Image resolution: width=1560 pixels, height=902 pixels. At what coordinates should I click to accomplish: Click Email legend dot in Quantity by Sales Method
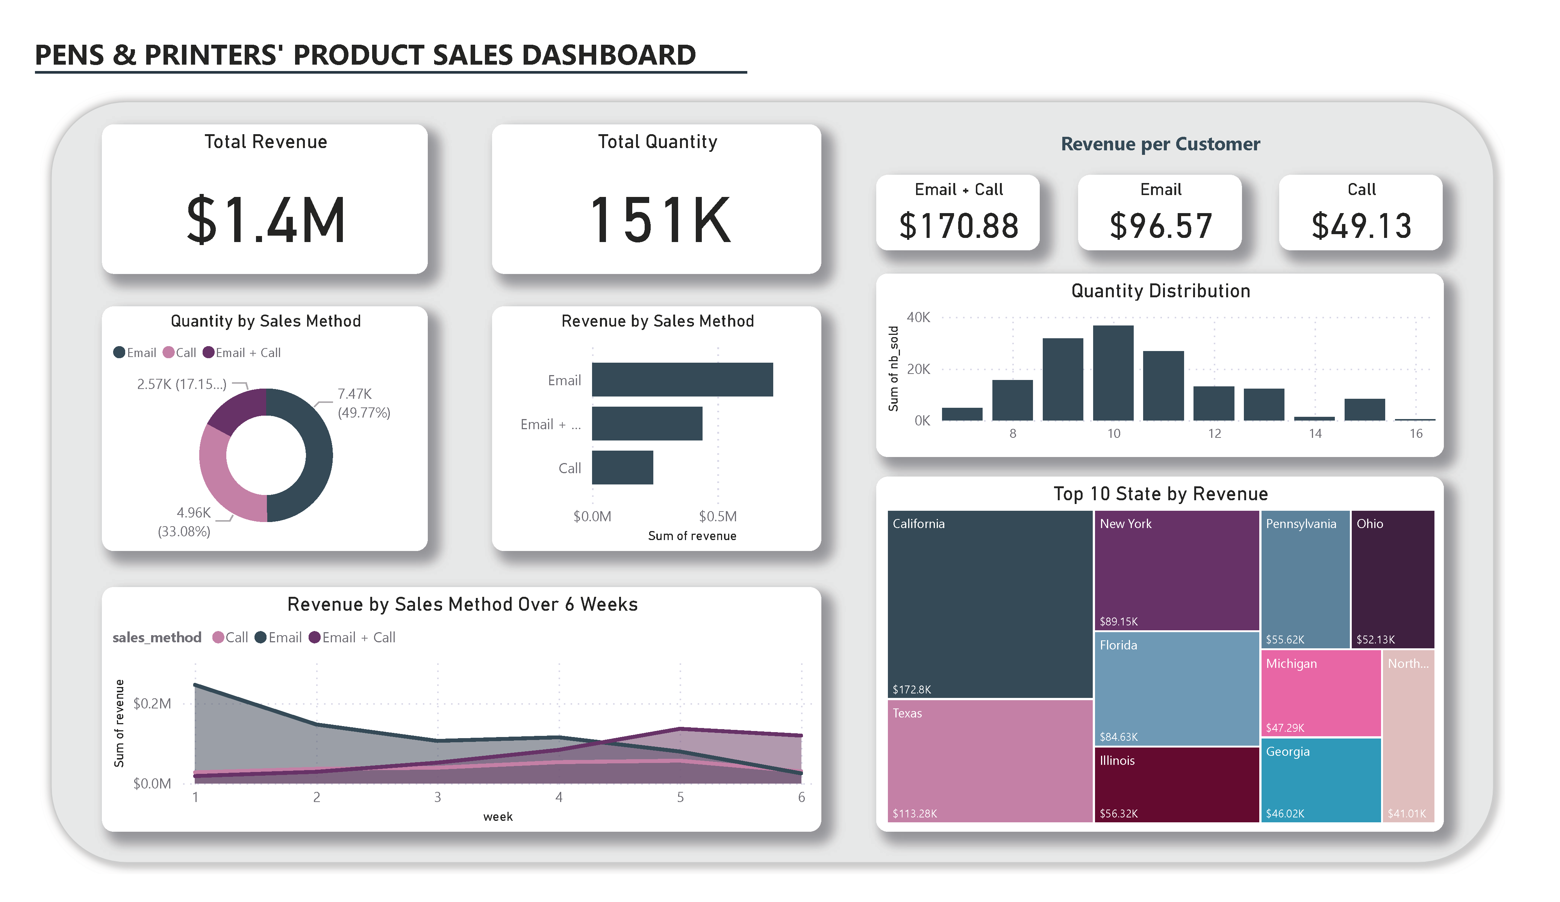[120, 353]
